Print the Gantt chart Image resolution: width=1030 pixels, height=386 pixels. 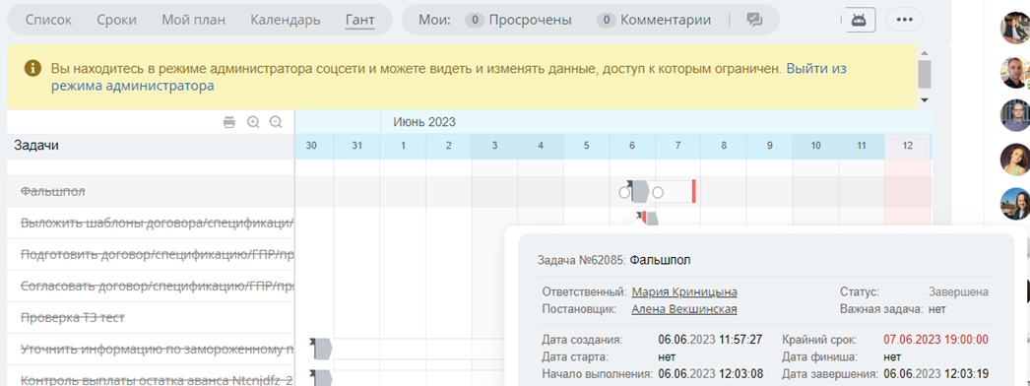coord(229,122)
